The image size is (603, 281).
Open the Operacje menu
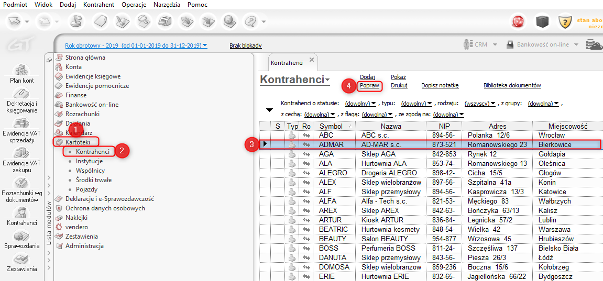pos(134,5)
